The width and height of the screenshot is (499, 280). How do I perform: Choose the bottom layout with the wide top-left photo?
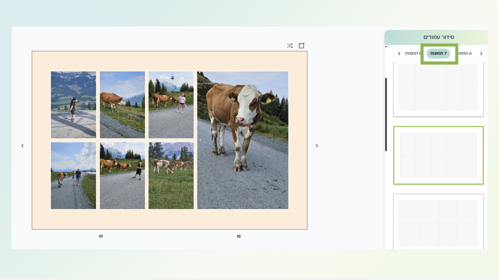click(438, 222)
